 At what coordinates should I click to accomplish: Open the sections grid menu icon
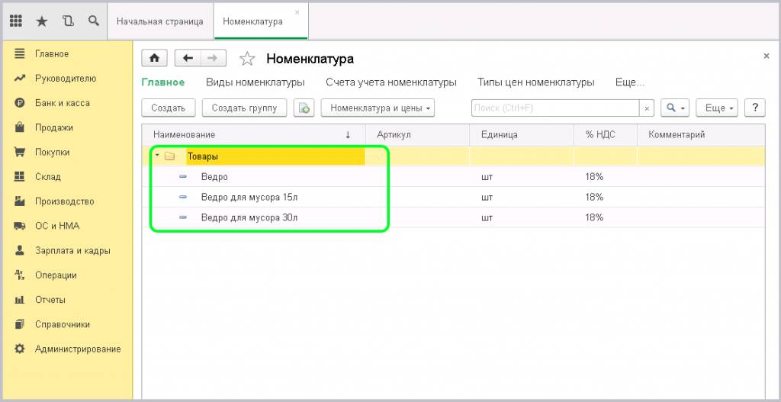click(x=16, y=21)
